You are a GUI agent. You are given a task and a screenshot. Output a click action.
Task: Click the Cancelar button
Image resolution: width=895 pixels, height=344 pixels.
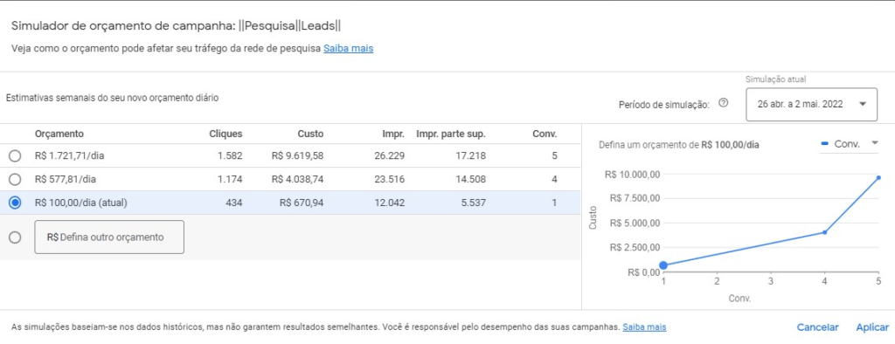pos(817,327)
